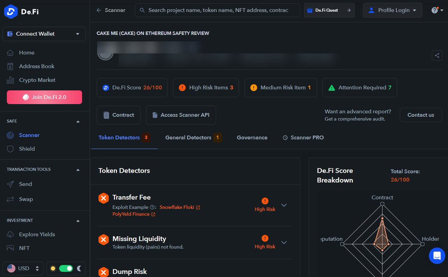Click the Holder axis node on radar chart
This screenshot has height=277, width=448.
tap(423, 244)
